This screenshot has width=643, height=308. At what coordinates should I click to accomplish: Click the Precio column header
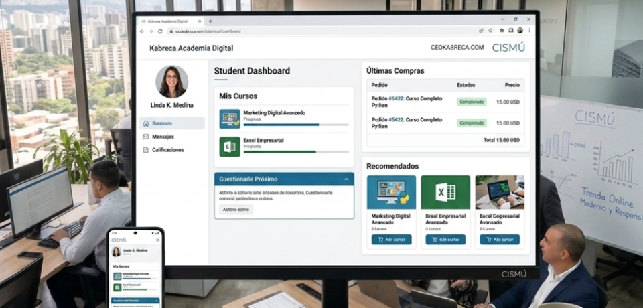[x=512, y=85]
